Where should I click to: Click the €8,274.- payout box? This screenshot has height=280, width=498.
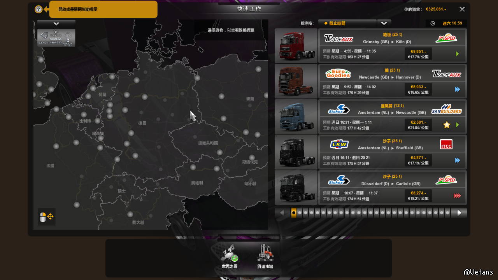pos(418,196)
